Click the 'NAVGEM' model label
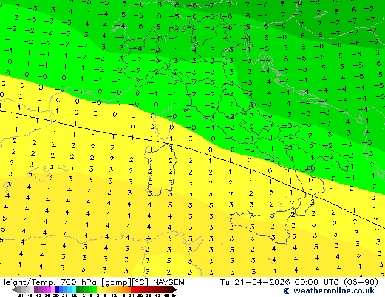This screenshot has width=385, height=297. 168,282
